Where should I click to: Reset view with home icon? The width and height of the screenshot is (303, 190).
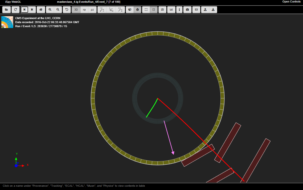[x=41, y=10]
